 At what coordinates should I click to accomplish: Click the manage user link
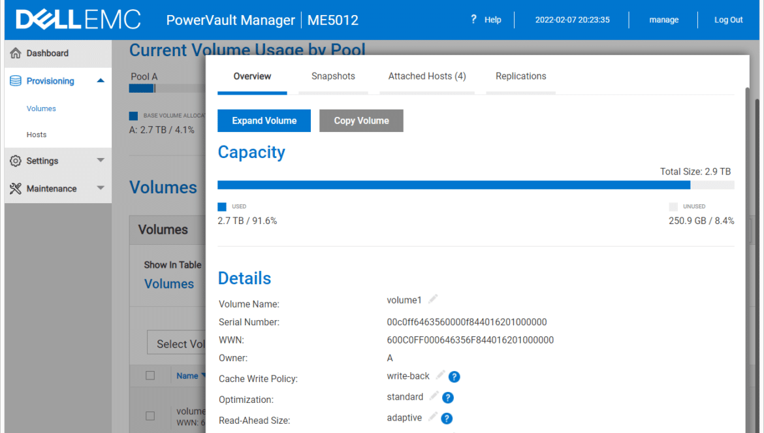[x=663, y=20]
